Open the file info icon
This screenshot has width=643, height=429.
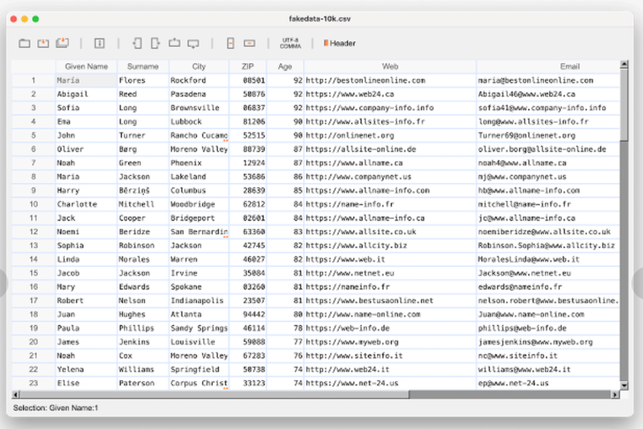99,43
